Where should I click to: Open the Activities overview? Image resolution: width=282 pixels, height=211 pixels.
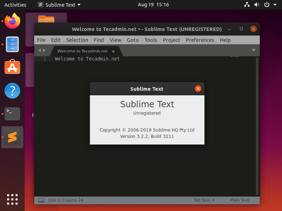15,5
